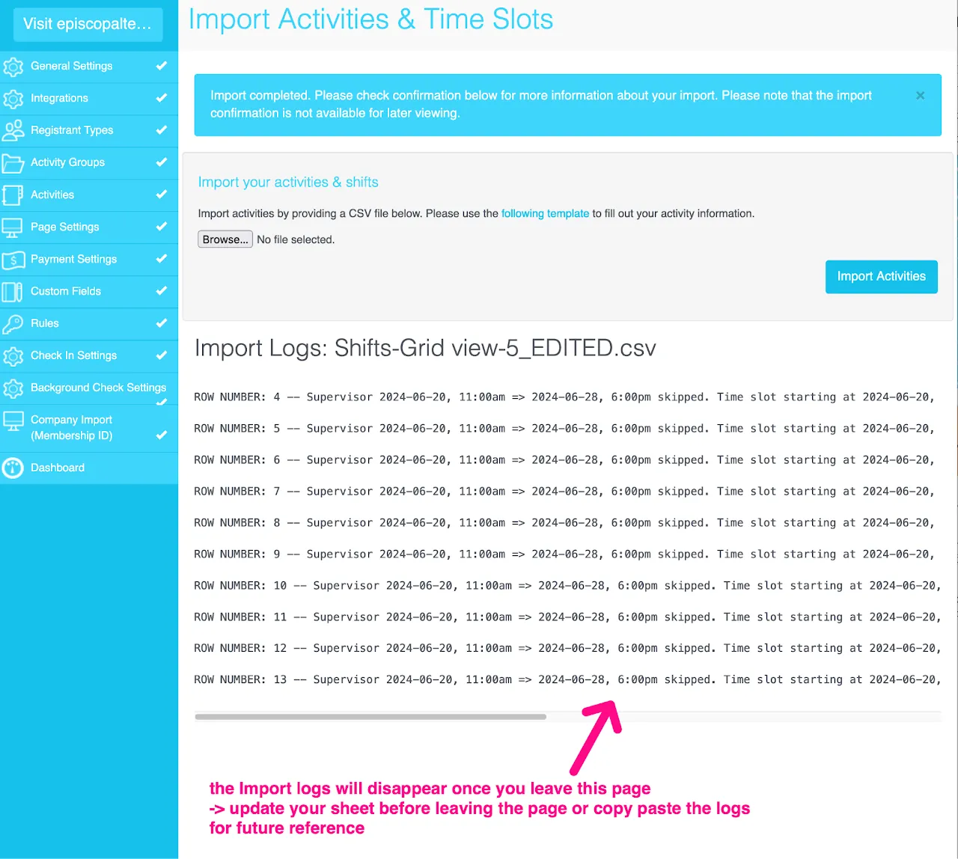
Task: Click the checkmark beside Check In Settings
Action: 161,355
